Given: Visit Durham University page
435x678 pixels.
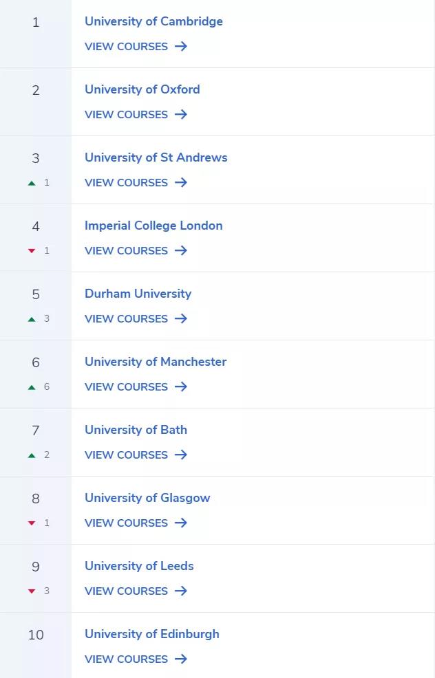Looking at the screenshot, I should click(138, 294).
